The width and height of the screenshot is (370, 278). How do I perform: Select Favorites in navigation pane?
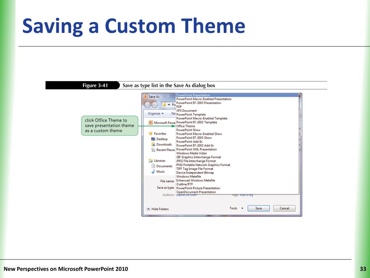coord(158,134)
